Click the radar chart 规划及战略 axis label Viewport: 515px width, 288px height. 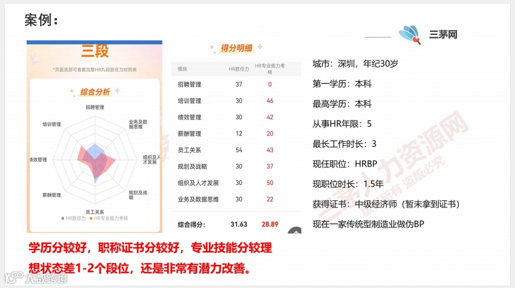[x=138, y=194]
